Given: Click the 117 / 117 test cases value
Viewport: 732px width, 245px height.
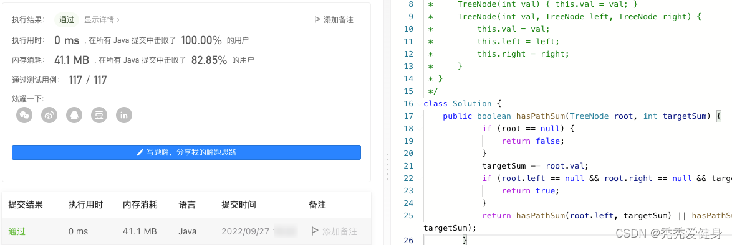Looking at the screenshot, I should pyautogui.click(x=88, y=80).
